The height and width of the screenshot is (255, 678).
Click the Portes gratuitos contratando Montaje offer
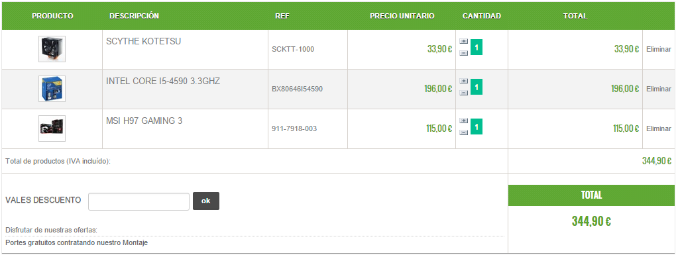76,243
